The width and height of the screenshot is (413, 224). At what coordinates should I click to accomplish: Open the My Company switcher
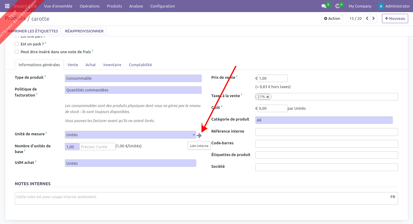tap(360, 6)
